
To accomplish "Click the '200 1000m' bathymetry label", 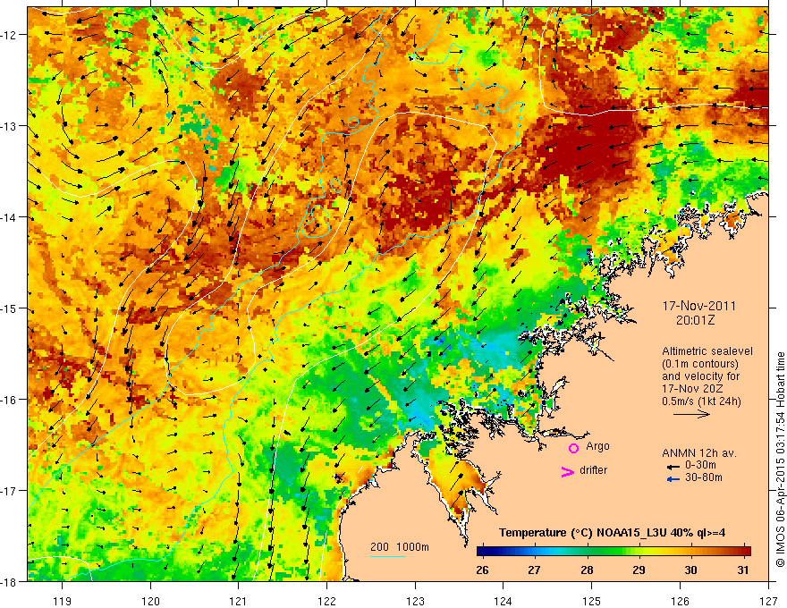I will click(400, 547).
